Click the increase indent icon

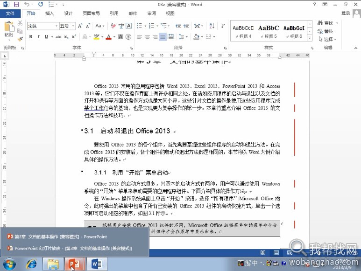click(186, 26)
